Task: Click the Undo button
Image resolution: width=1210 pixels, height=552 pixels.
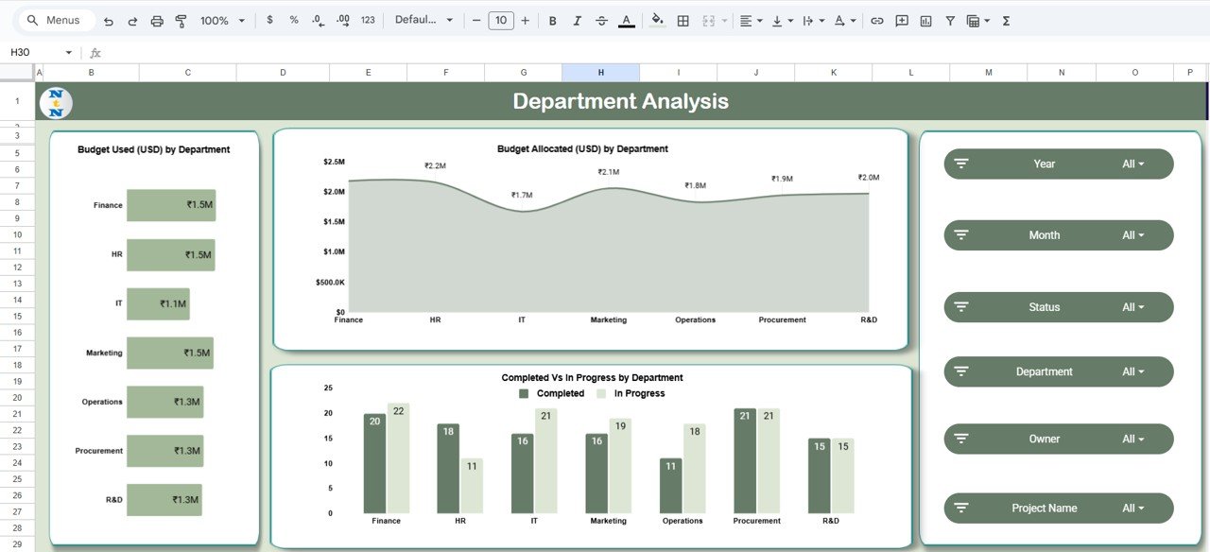Action: (108, 20)
